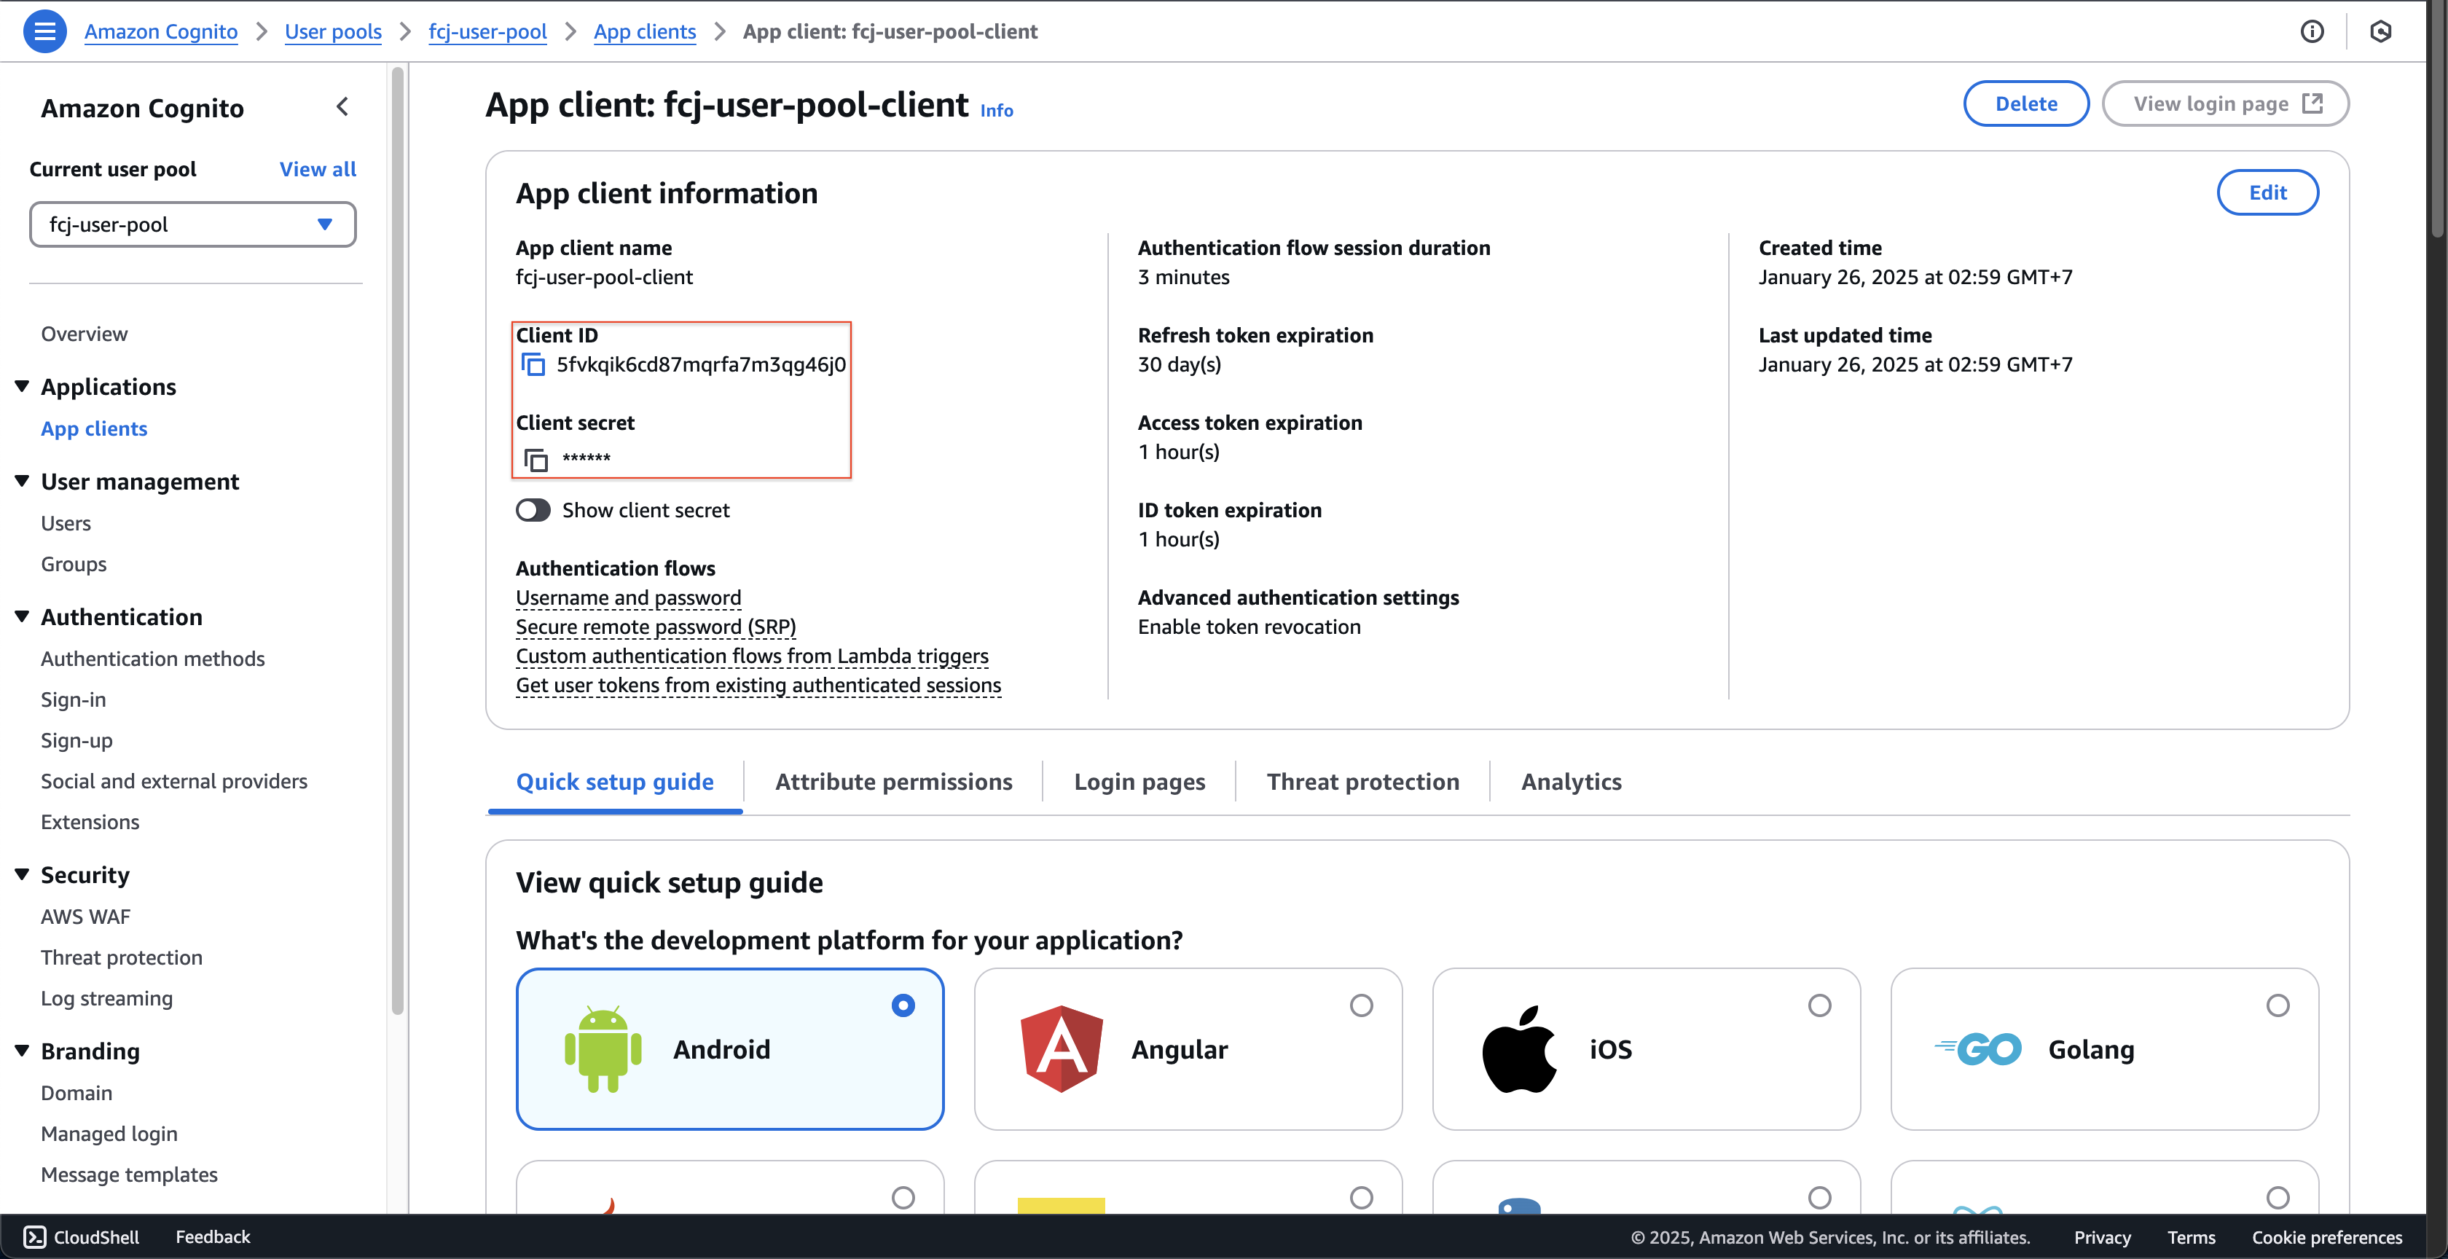Select the Android platform radio button

(x=903, y=1005)
